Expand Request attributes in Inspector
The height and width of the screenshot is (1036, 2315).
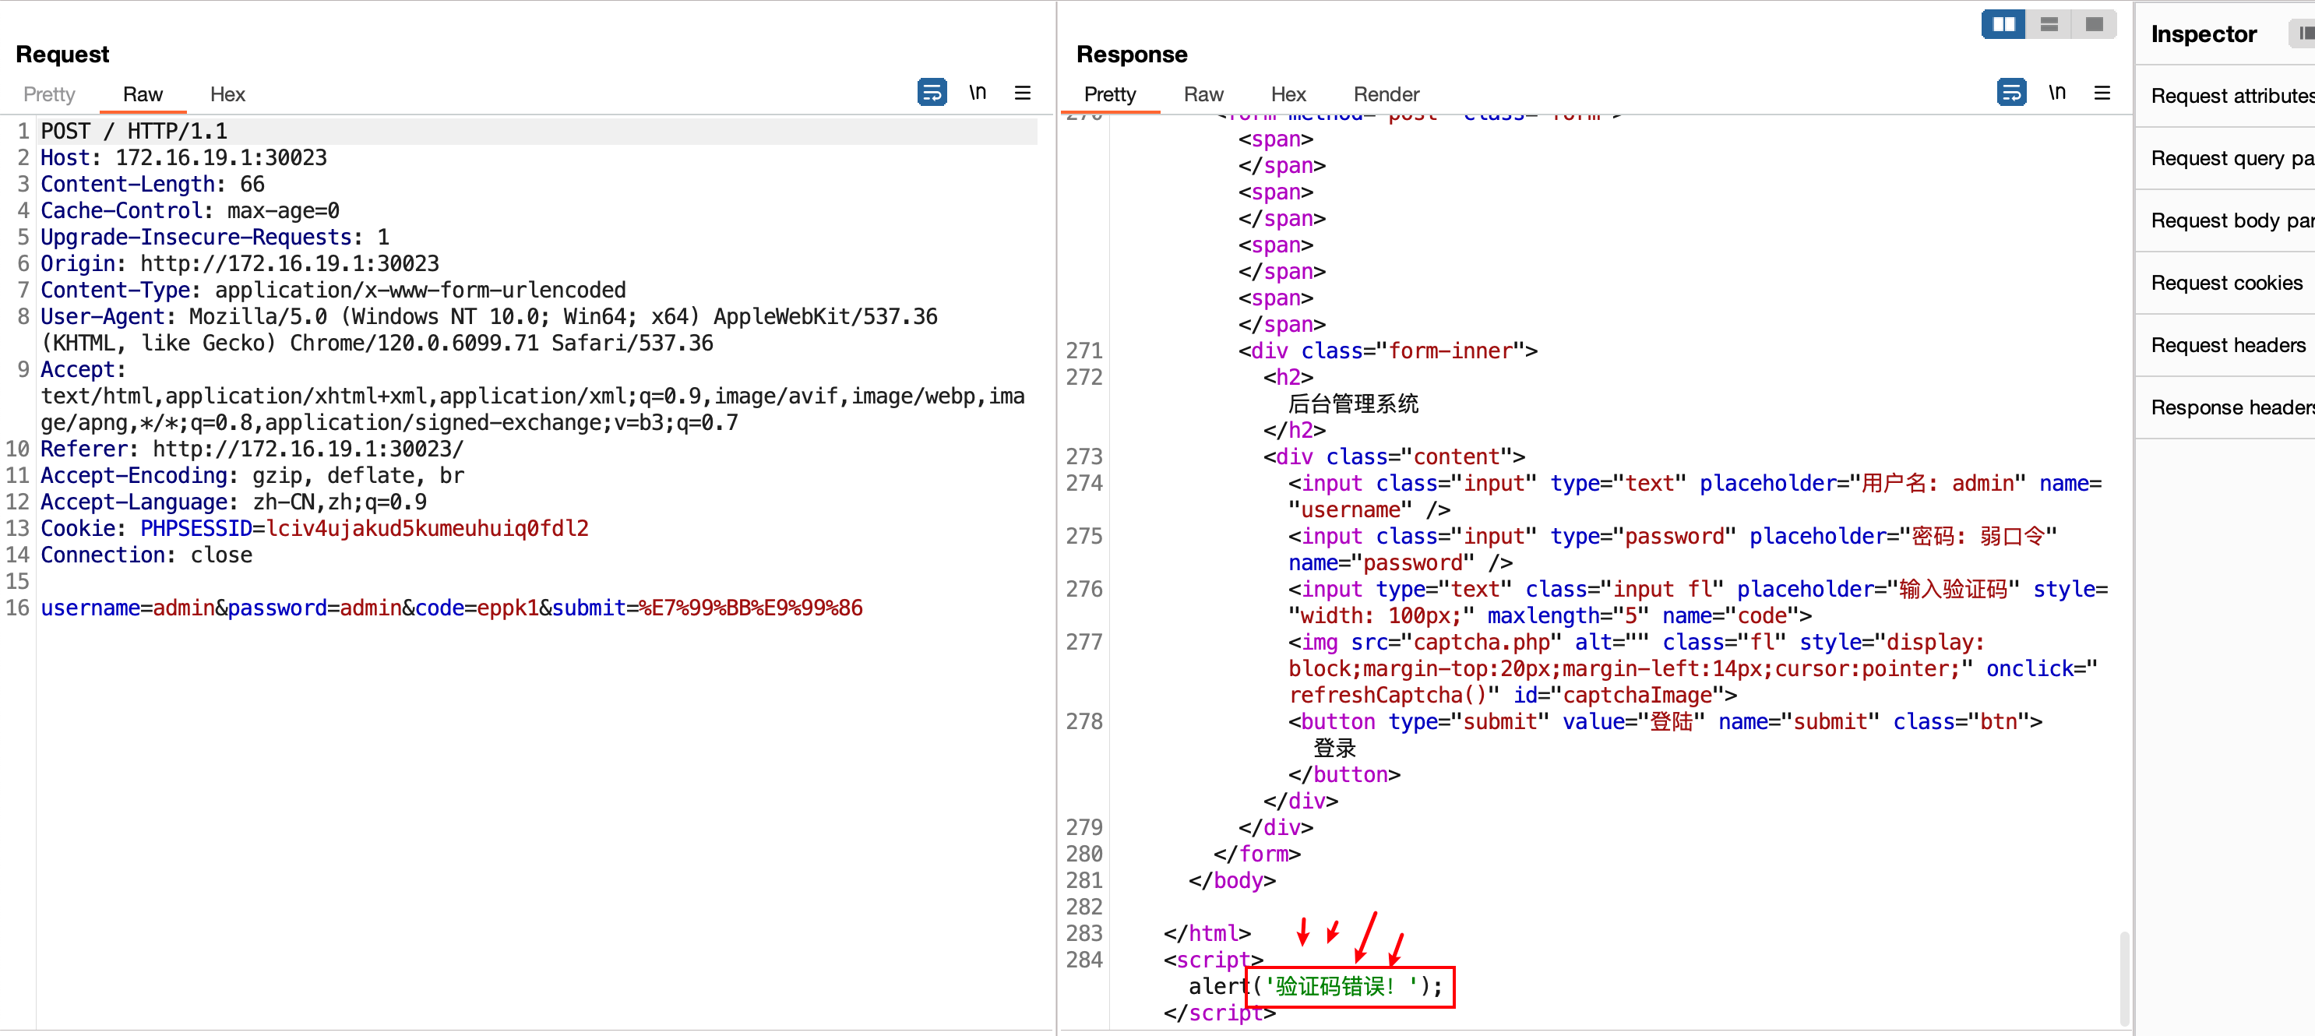click(2225, 96)
